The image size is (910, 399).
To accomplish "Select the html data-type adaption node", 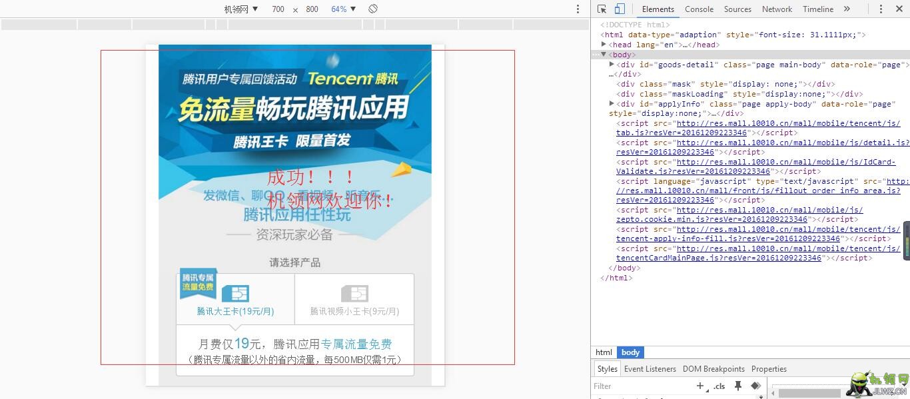I will pos(733,35).
